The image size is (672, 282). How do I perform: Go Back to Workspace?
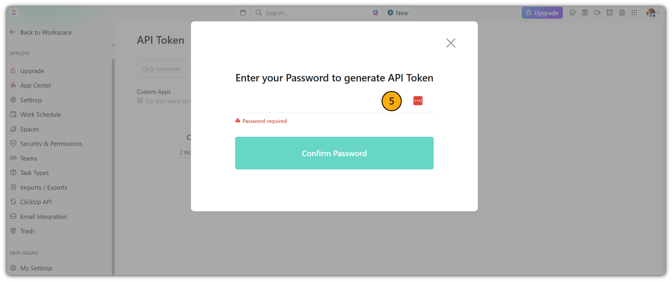click(41, 32)
